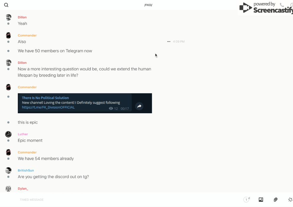Click the BritishSun sender name
Screen dimensions: 293x207
(26, 170)
